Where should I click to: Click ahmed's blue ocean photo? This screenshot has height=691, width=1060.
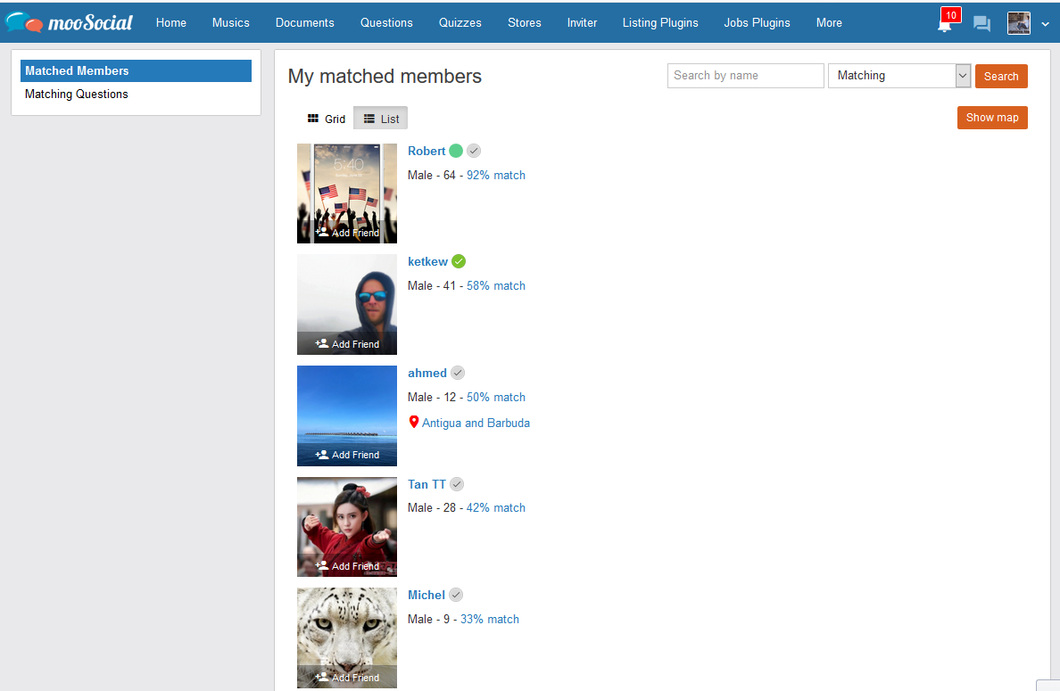(347, 415)
